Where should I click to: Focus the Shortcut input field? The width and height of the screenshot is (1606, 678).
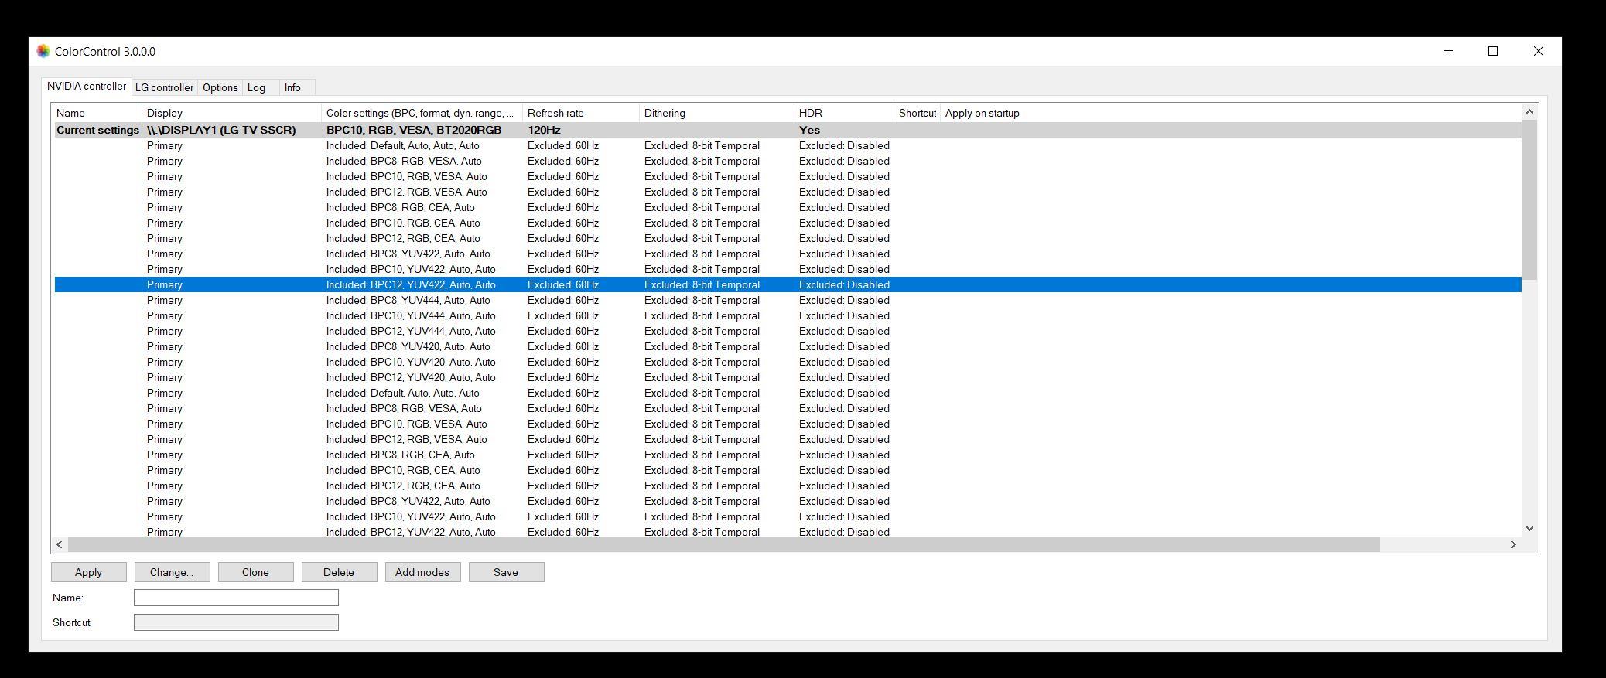[236, 622]
